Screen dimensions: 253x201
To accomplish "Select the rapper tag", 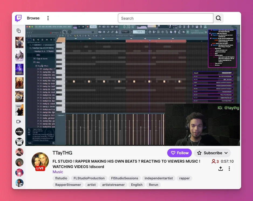I will 184,178.
